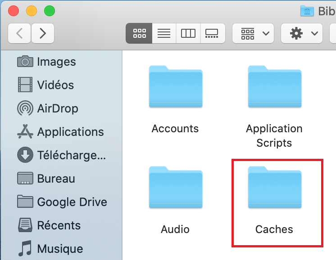Click the Vidéos film strip icon
Screen dimensions: 336x260
(x=25, y=85)
